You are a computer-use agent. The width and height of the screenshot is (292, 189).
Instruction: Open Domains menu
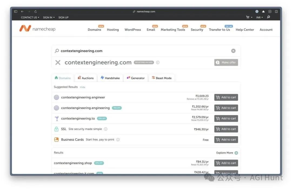[x=94, y=30]
